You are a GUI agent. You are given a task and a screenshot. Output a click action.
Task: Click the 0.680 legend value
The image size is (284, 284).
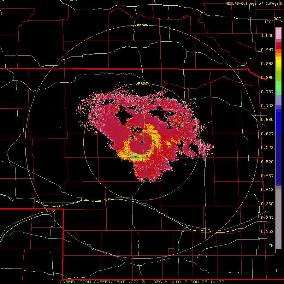click(x=267, y=120)
